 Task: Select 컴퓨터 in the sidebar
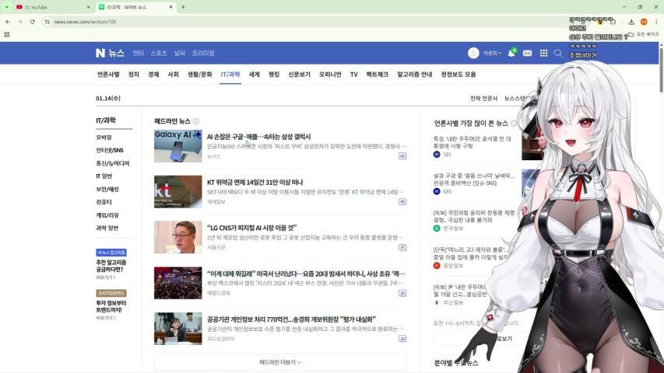pyautogui.click(x=104, y=202)
